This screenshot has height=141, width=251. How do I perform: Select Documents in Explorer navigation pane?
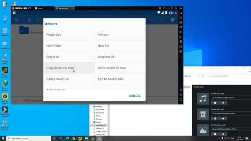point(99,110)
